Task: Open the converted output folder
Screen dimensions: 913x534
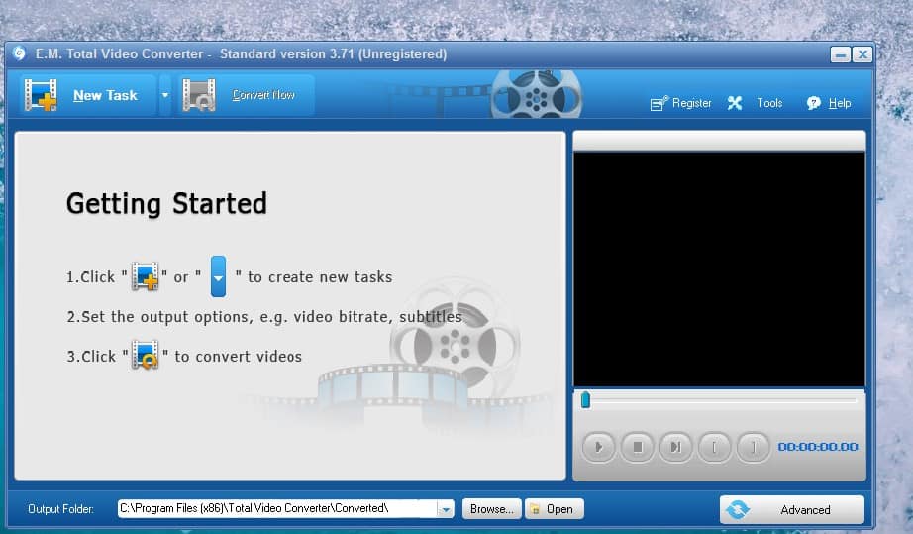Action: point(554,509)
